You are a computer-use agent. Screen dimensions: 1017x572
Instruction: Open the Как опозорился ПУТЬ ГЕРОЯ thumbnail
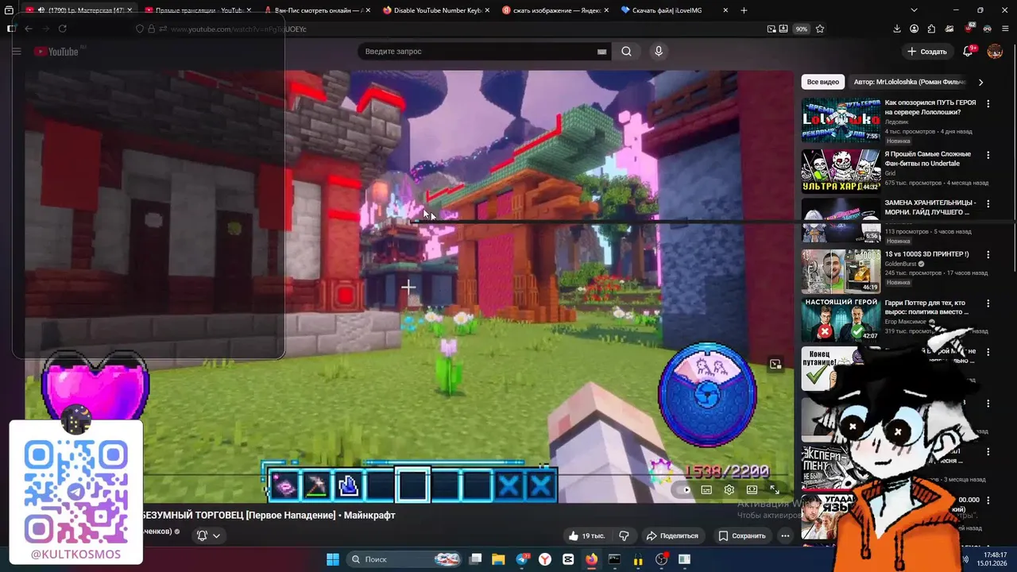tap(841, 120)
